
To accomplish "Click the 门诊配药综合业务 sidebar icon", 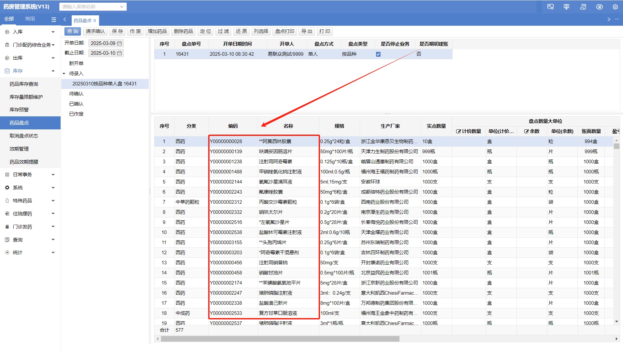I will tap(7, 45).
